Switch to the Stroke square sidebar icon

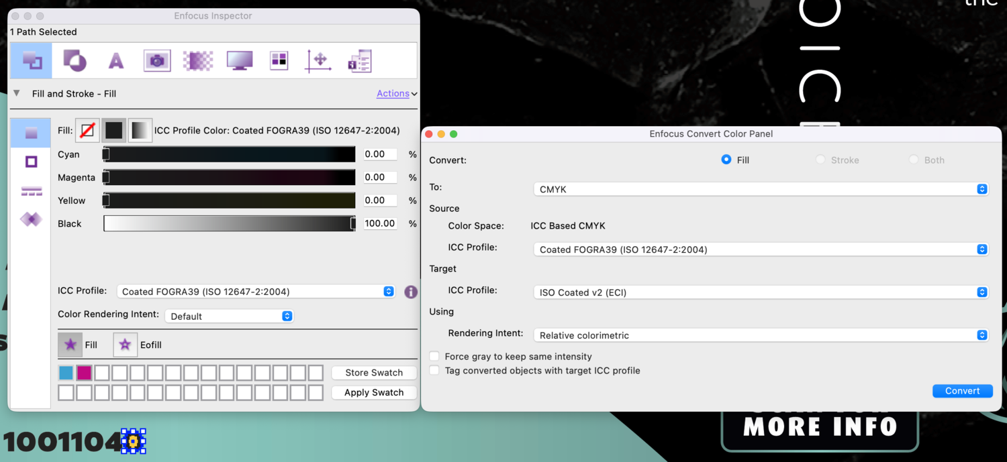(x=31, y=162)
